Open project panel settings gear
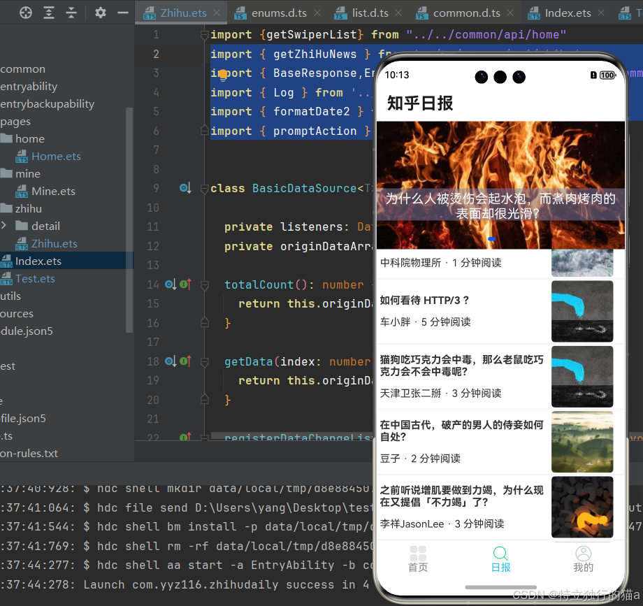This screenshot has width=643, height=606. pos(100,13)
